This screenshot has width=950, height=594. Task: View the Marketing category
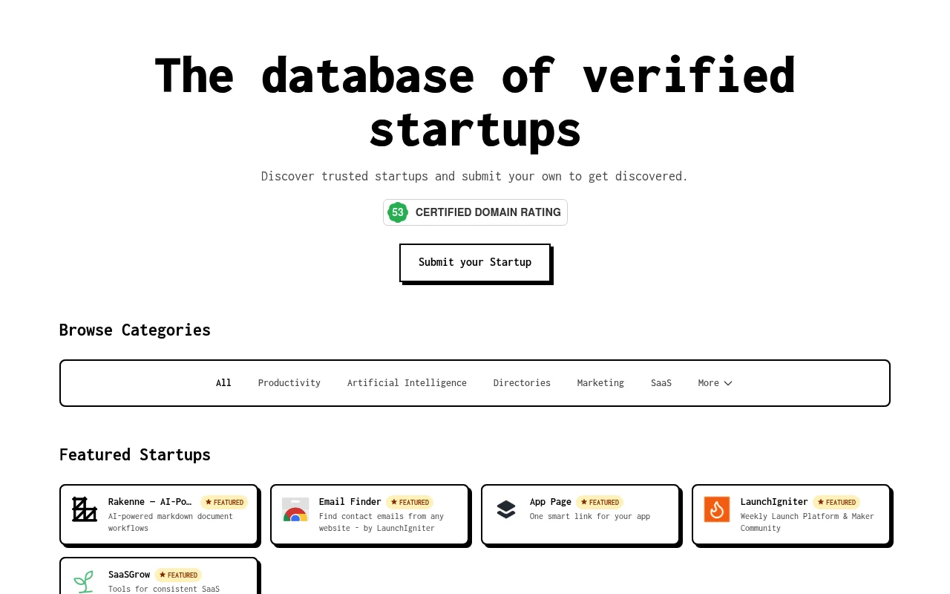(x=600, y=382)
